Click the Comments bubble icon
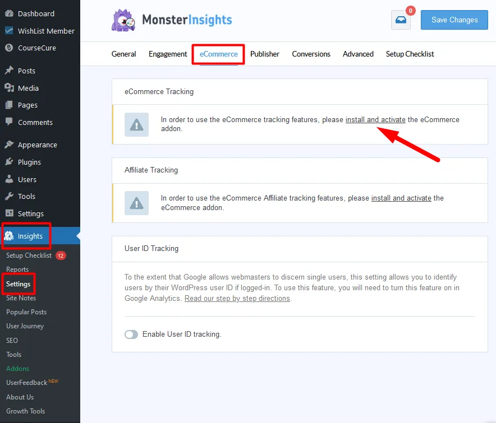The image size is (496, 423). pos(9,122)
